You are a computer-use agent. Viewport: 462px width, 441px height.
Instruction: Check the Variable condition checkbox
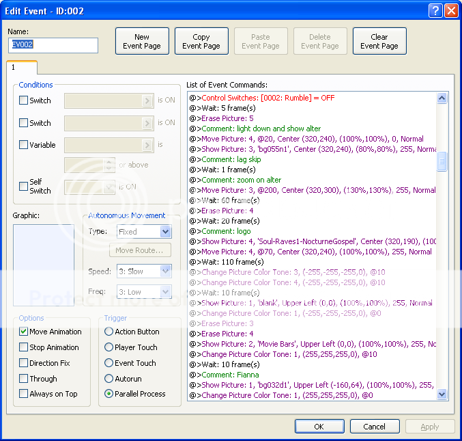click(24, 145)
